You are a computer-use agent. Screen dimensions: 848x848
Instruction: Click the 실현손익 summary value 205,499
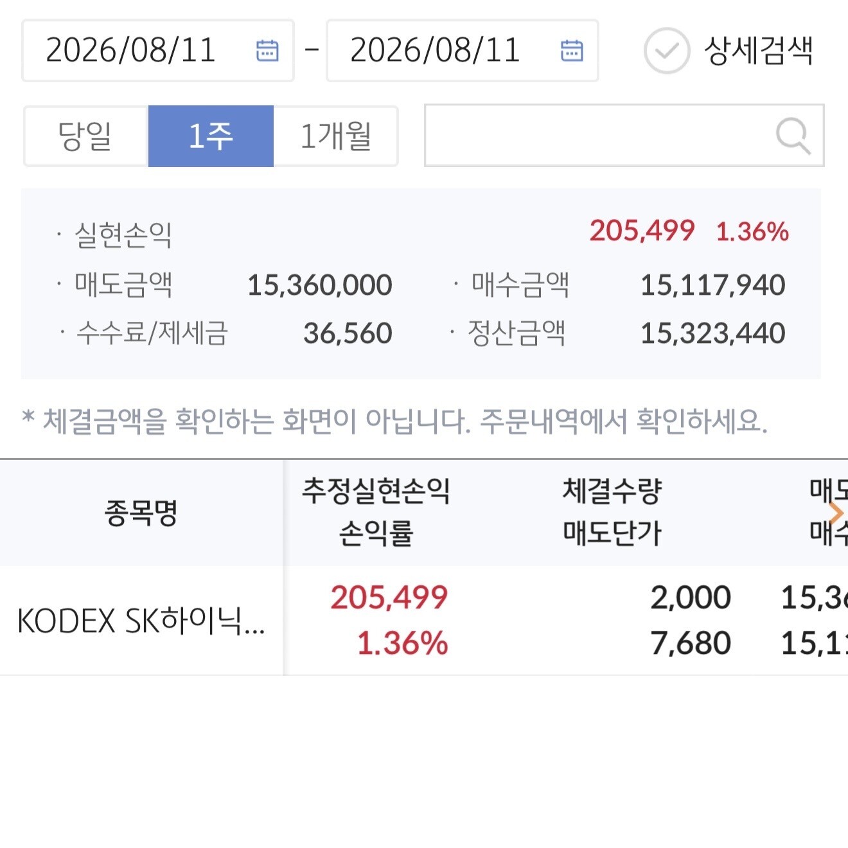[x=642, y=231]
